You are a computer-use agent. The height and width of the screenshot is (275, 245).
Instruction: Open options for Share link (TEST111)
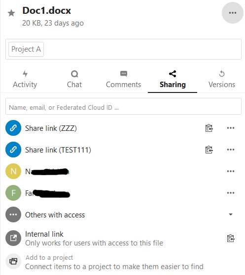point(231,150)
